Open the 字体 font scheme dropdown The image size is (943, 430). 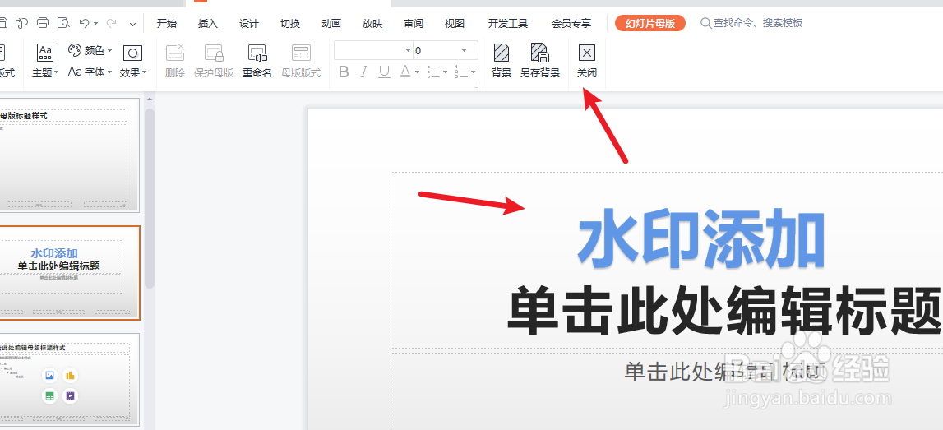(x=90, y=72)
